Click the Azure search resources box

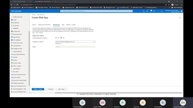96,11
